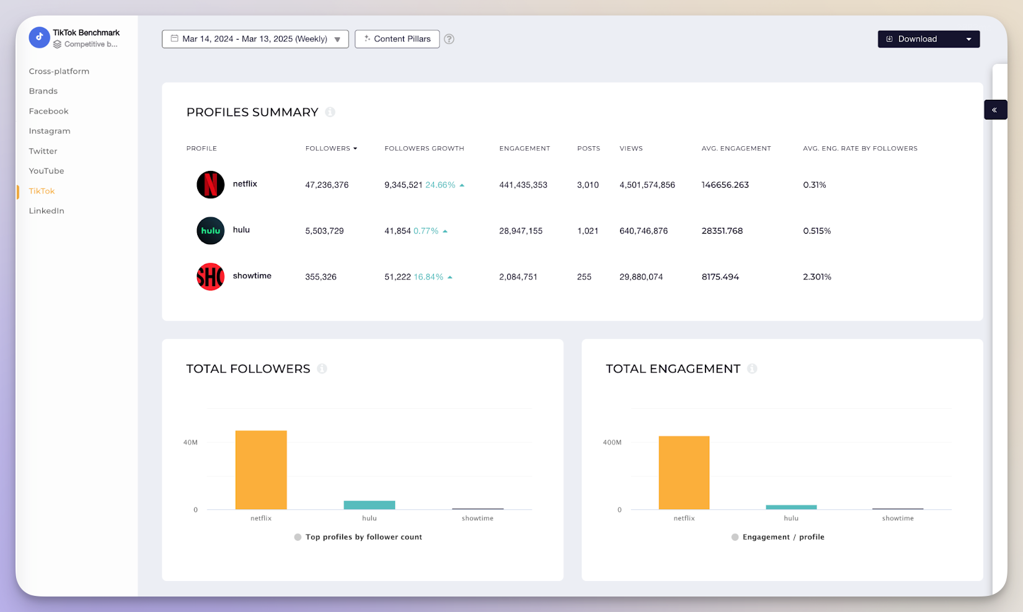Click the calendar icon in date range picker
Viewport: 1023px width, 612px height.
[x=175, y=38]
